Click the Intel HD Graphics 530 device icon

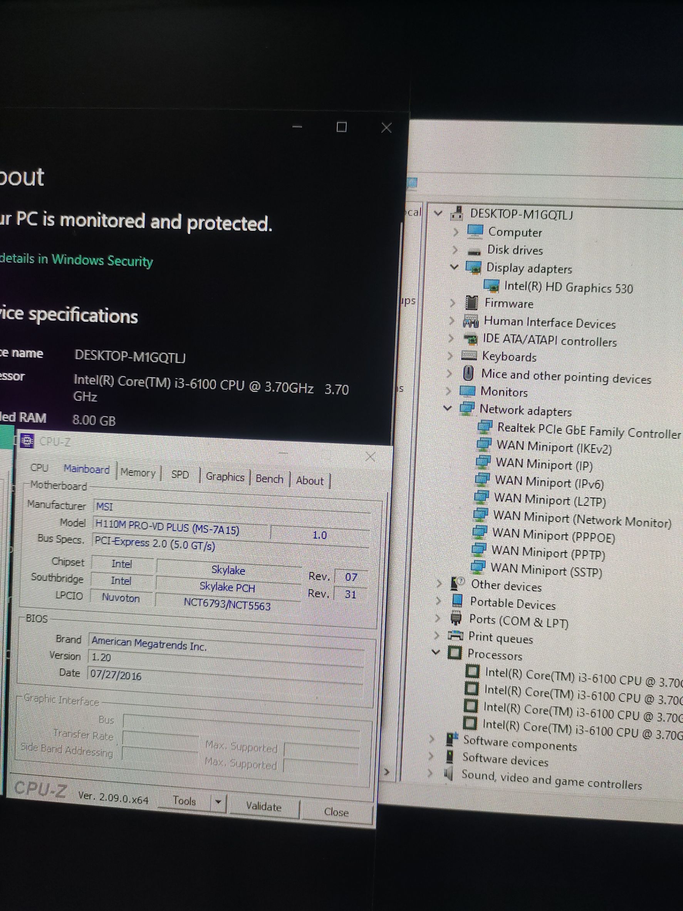pyautogui.click(x=491, y=285)
